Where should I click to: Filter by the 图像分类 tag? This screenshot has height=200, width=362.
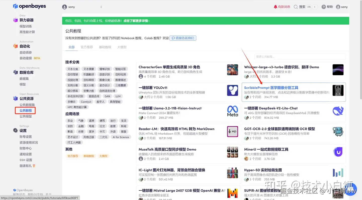tap(105, 80)
